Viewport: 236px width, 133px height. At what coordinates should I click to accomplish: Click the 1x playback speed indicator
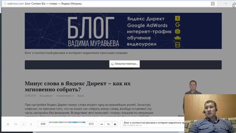coord(108,124)
